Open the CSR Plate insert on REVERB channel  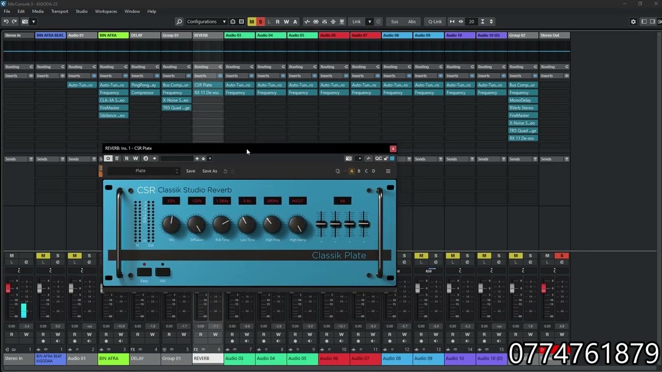tap(208, 85)
